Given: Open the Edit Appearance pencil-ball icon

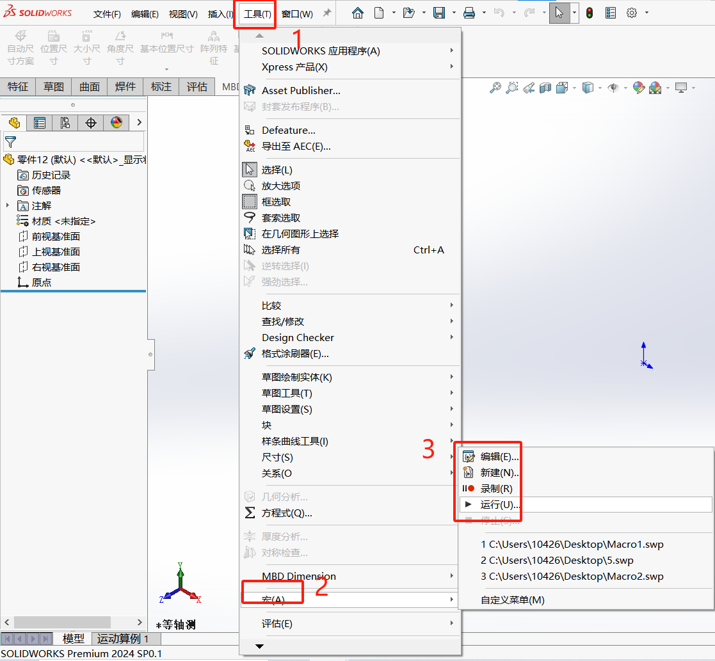Looking at the screenshot, I should pyautogui.click(x=638, y=88).
